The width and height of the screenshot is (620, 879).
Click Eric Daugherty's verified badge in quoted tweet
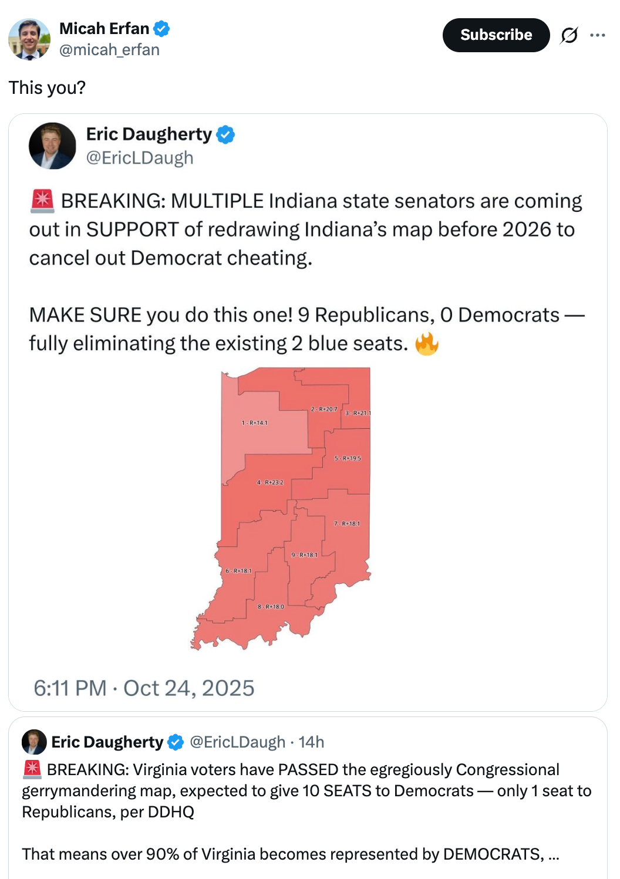[226, 135]
